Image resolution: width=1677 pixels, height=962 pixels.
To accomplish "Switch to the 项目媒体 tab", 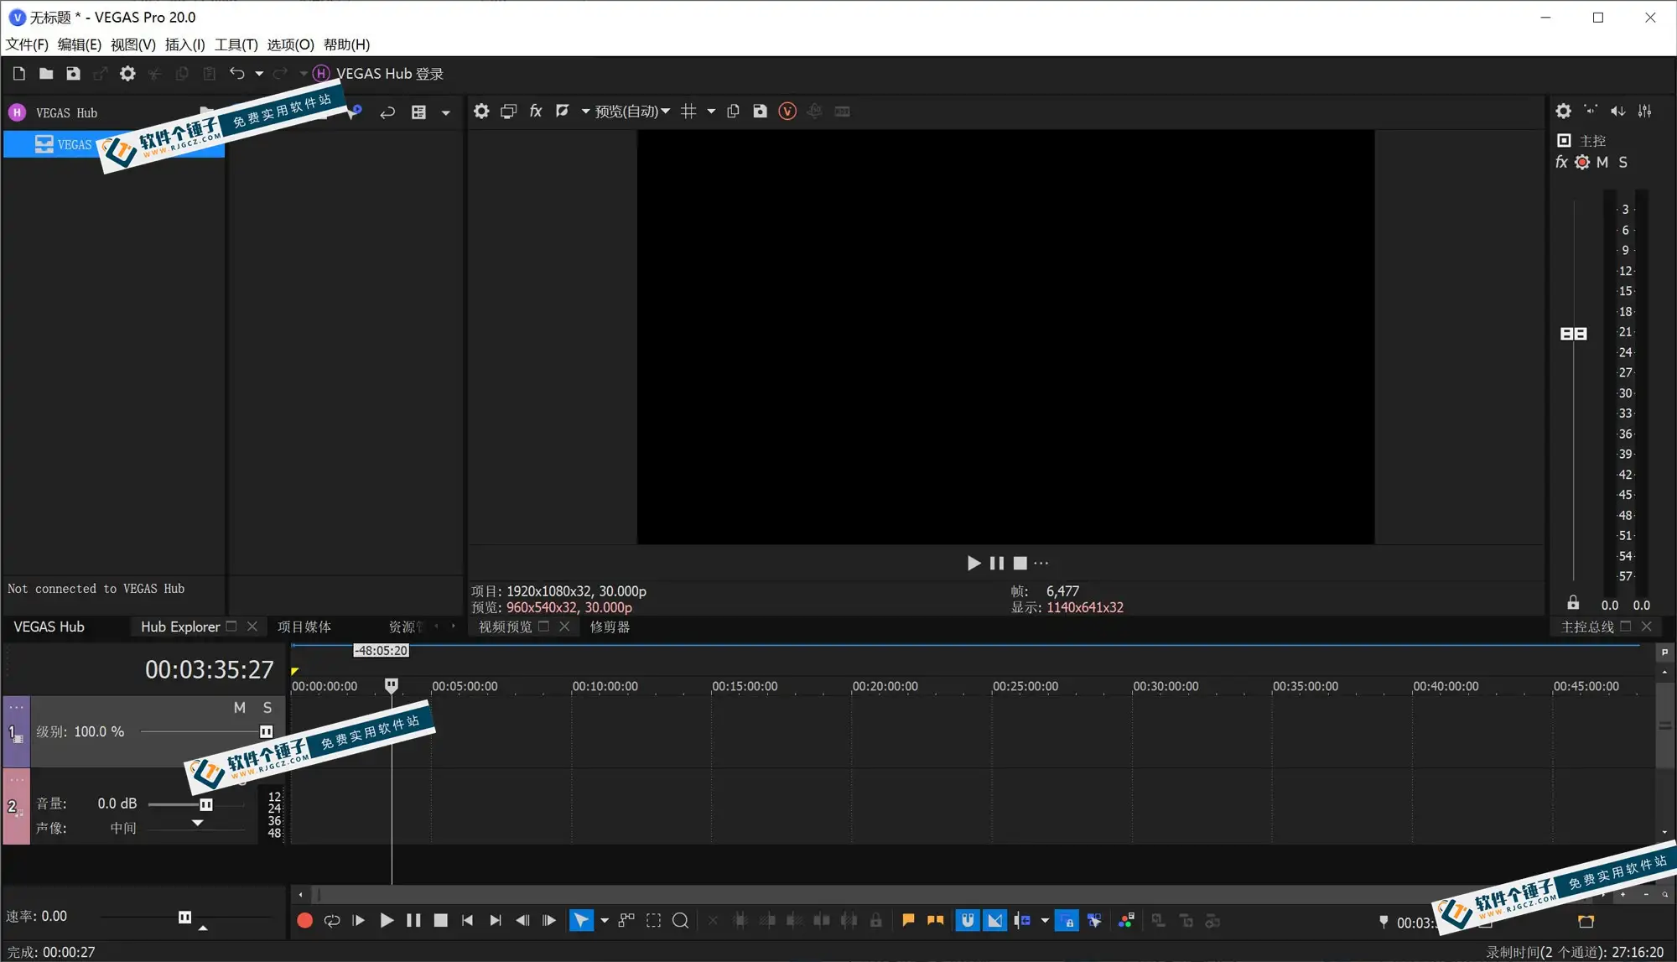I will 304,627.
